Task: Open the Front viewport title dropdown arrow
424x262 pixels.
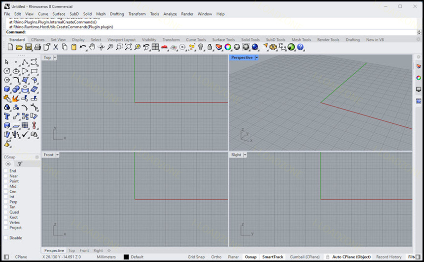Action: click(x=57, y=155)
